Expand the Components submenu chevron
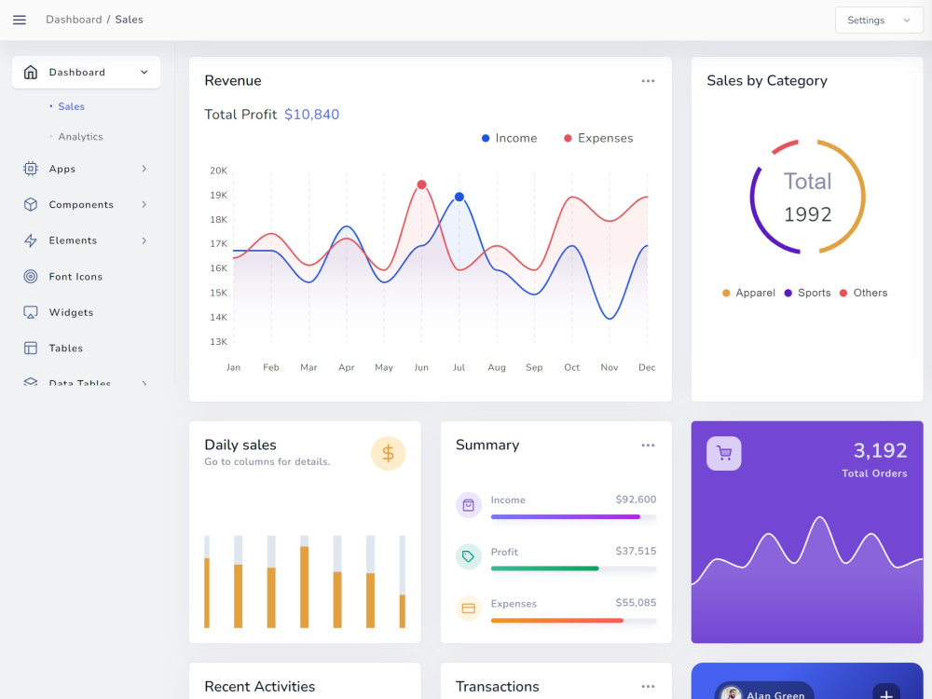932x699 pixels. click(144, 204)
